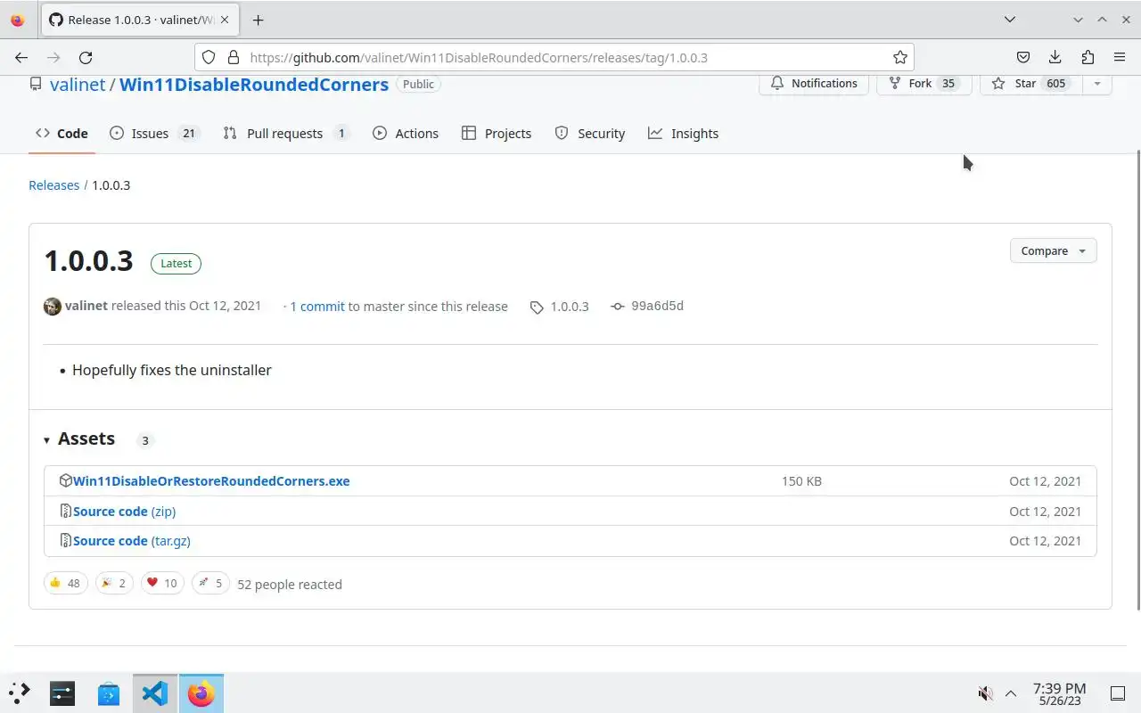1141x713 pixels.
Task: Open valinet owner link
Action: point(78,85)
